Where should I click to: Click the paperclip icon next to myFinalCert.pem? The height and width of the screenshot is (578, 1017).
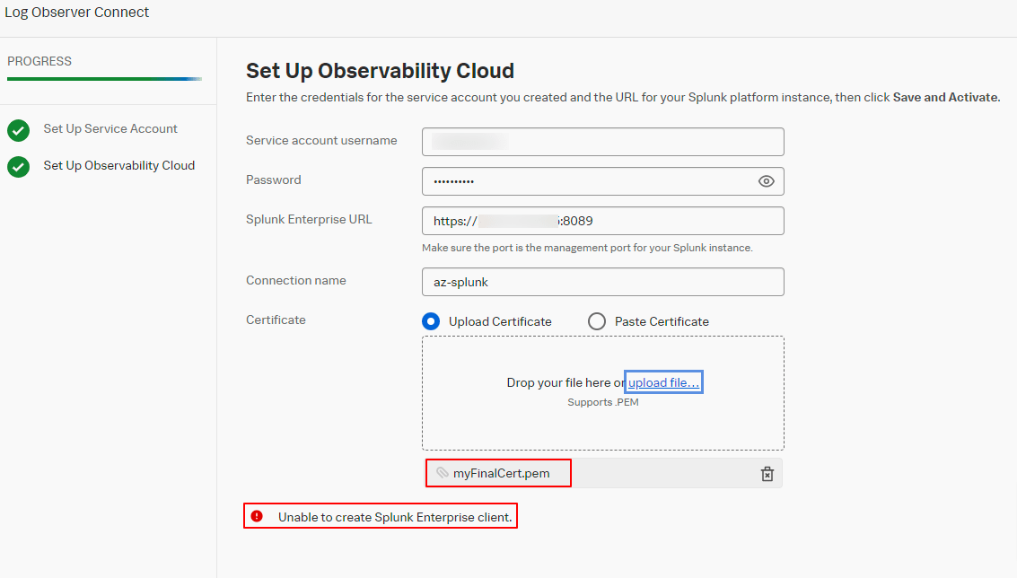(442, 473)
